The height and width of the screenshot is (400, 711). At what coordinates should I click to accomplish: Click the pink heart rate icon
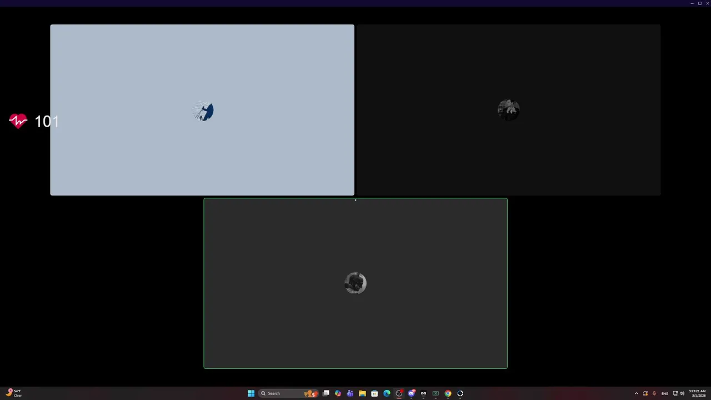(18, 121)
